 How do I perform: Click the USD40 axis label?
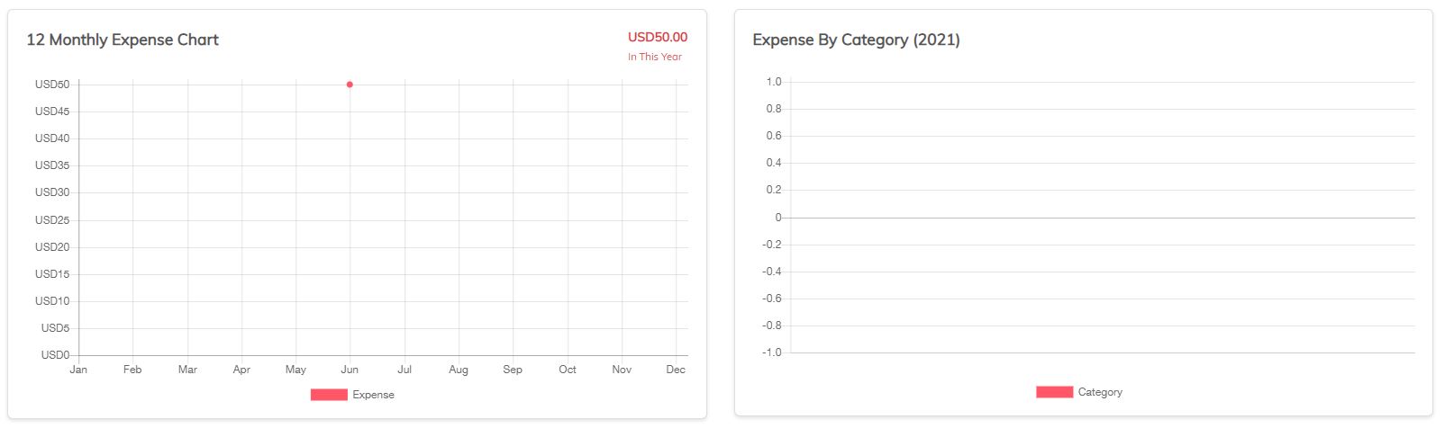tap(52, 138)
